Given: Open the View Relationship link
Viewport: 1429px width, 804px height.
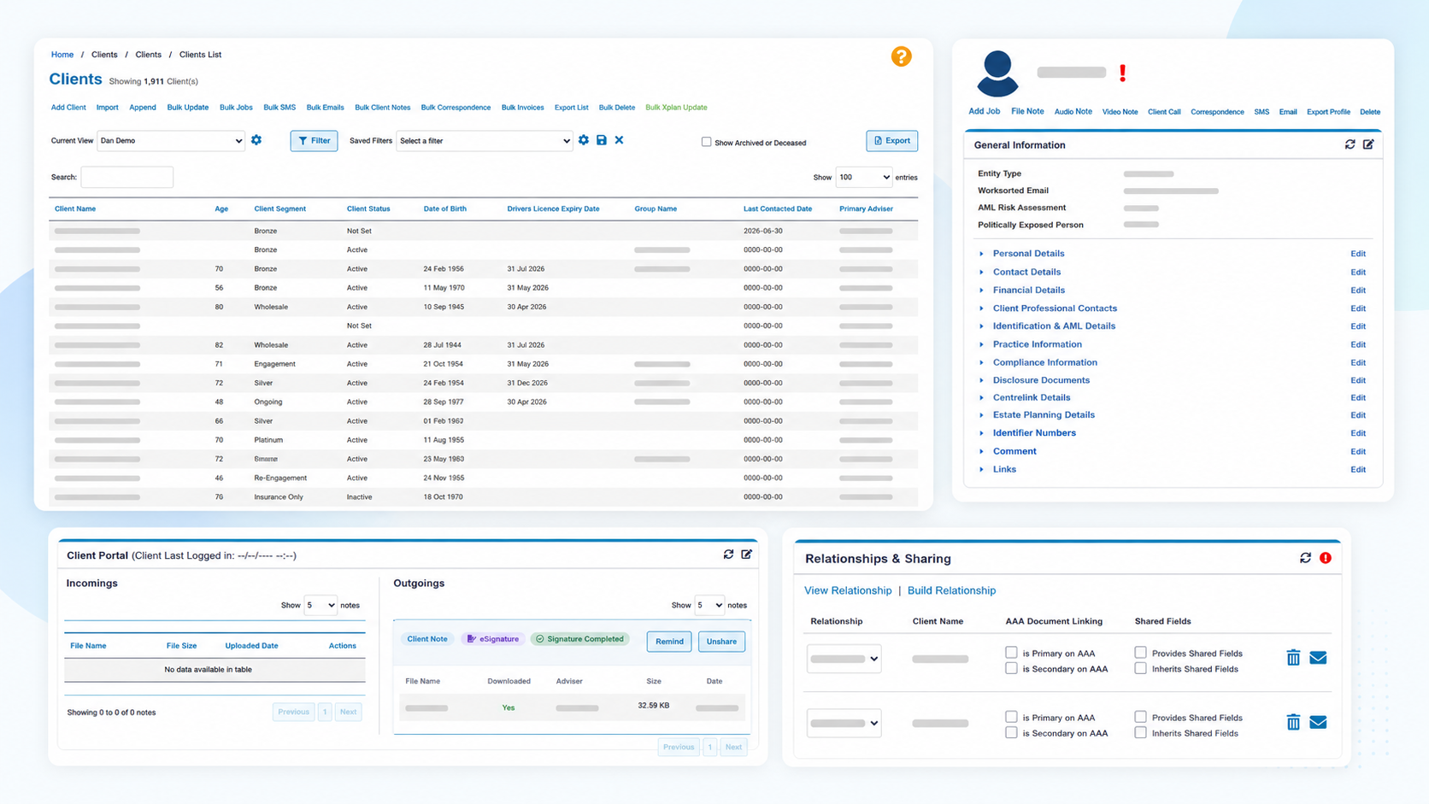Looking at the screenshot, I should click(x=848, y=590).
